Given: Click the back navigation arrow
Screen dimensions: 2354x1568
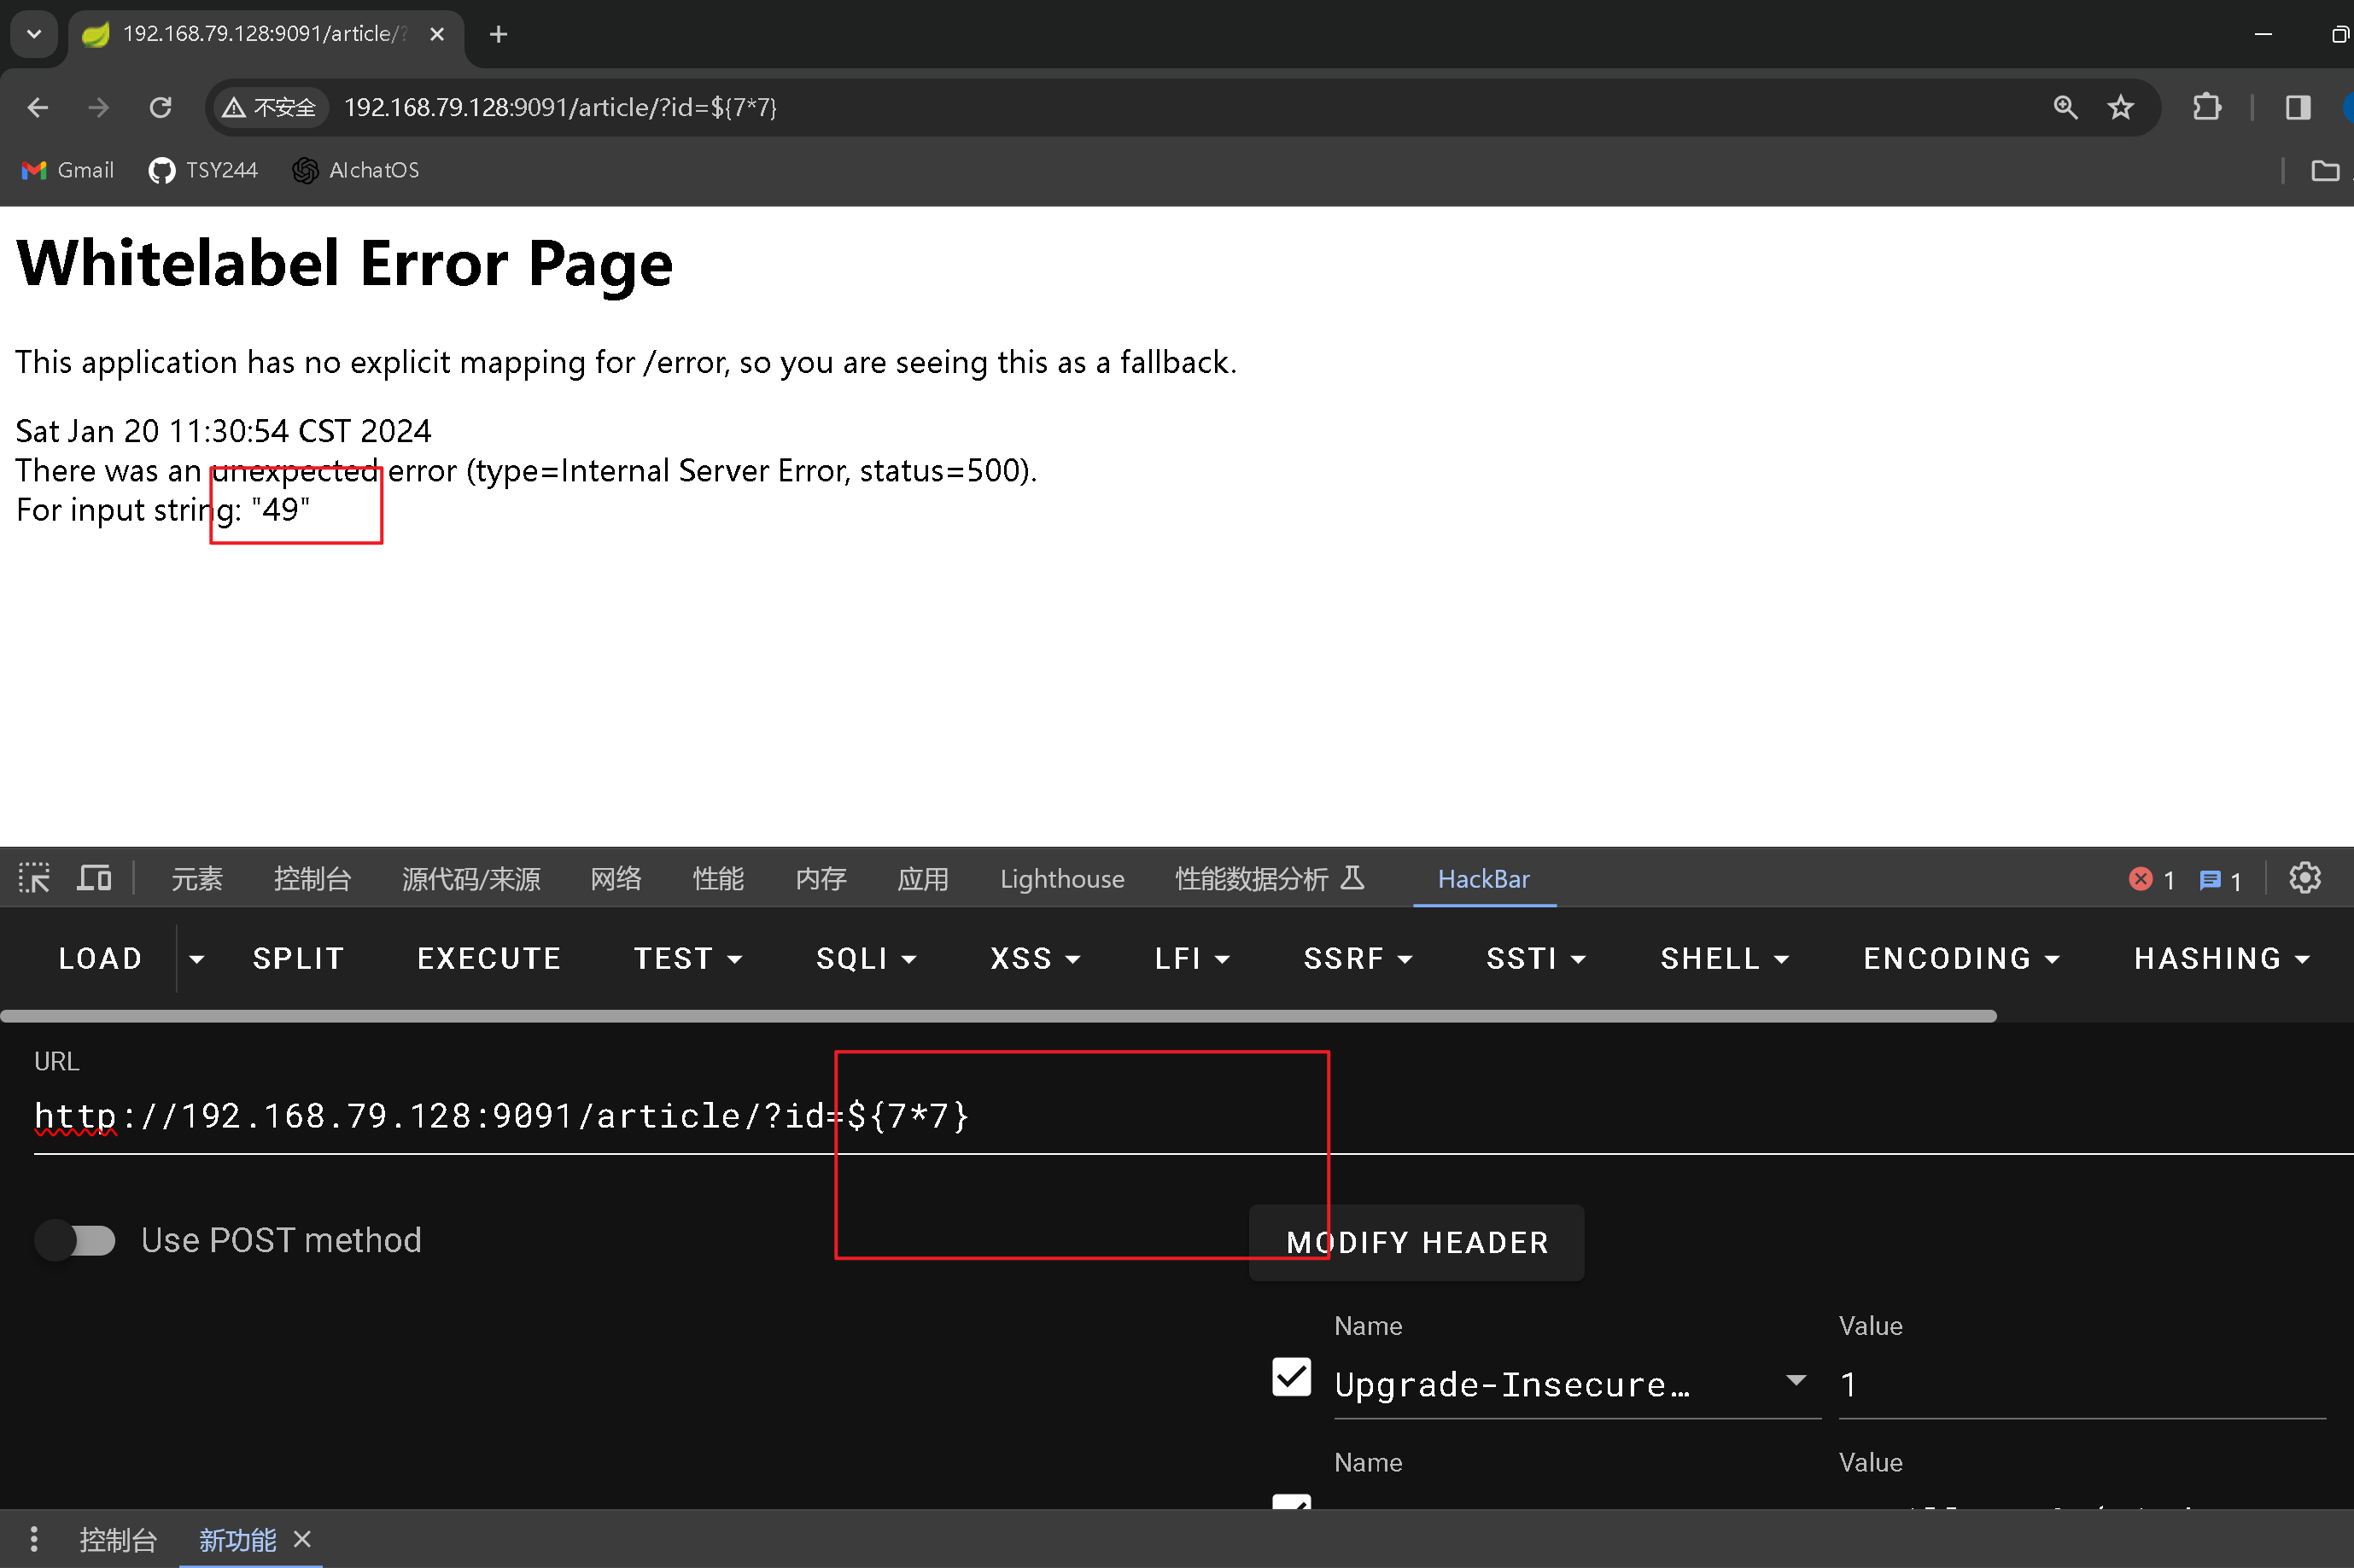Looking at the screenshot, I should tap(38, 107).
